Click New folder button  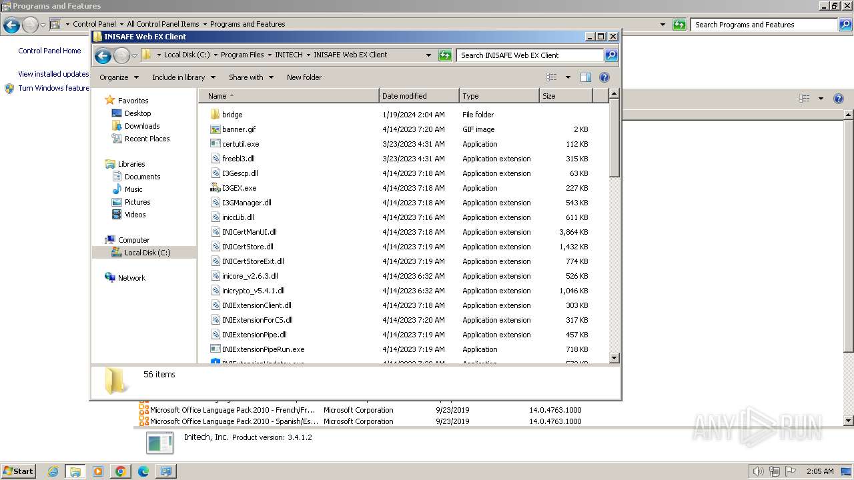click(x=304, y=77)
